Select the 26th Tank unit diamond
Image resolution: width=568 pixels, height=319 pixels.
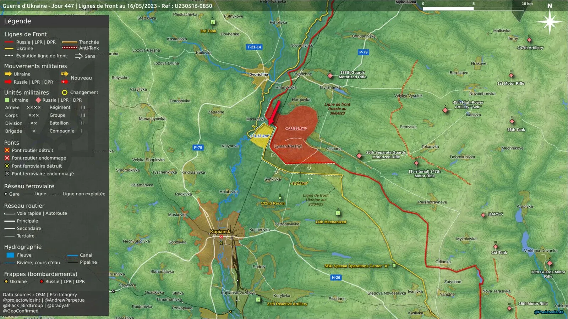pos(512,122)
